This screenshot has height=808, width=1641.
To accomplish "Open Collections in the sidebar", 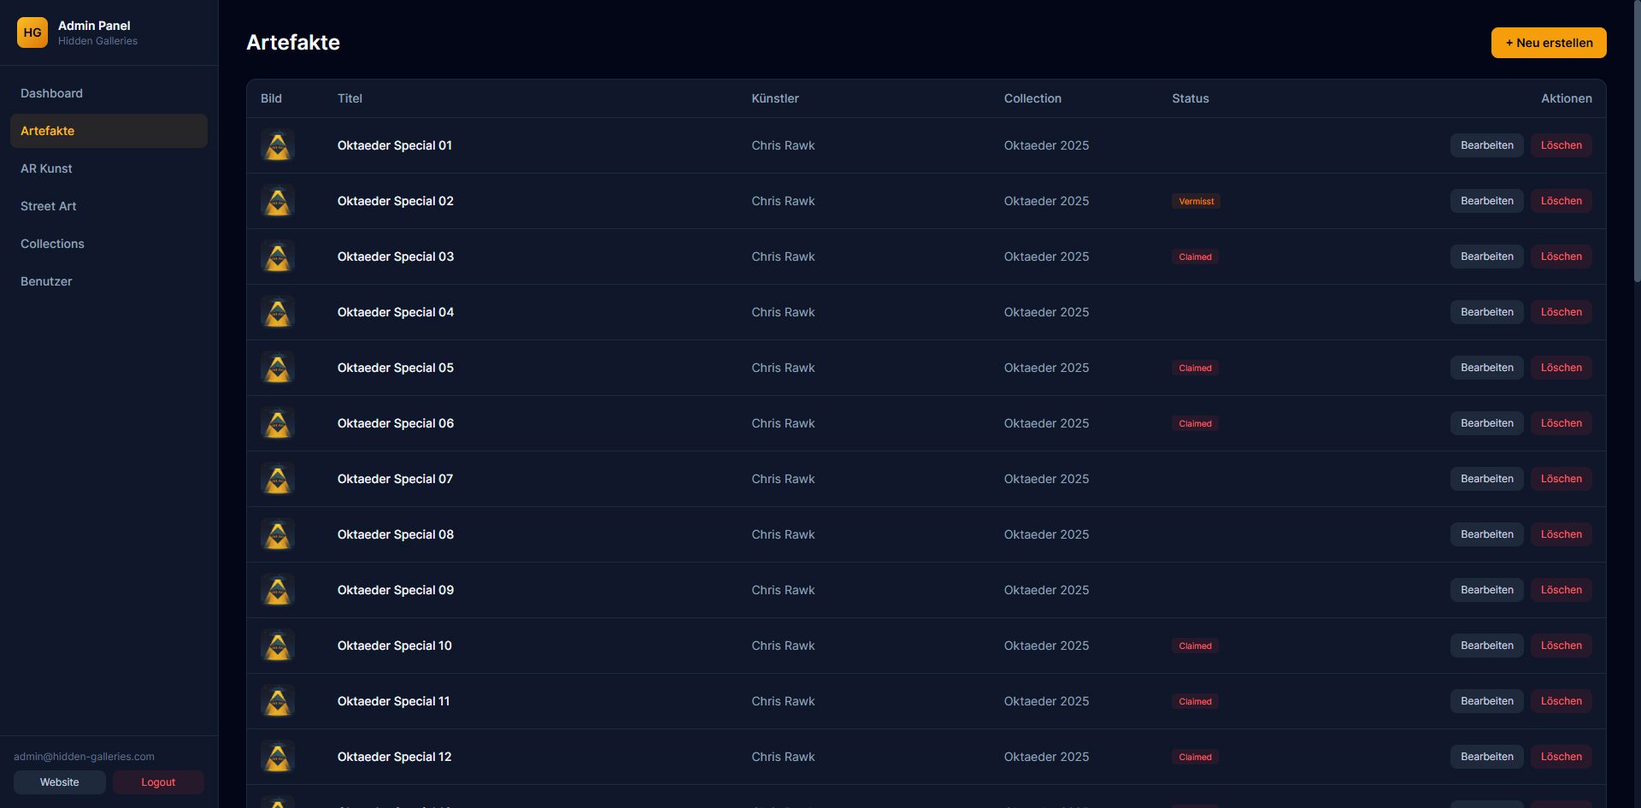I will 53,244.
